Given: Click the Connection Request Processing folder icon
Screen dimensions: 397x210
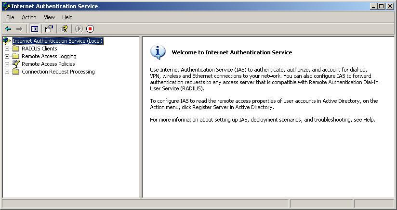Looking at the screenshot, I should pos(16,72).
